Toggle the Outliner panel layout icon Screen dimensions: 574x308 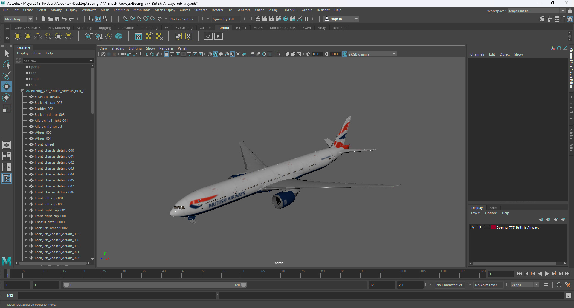7,178
